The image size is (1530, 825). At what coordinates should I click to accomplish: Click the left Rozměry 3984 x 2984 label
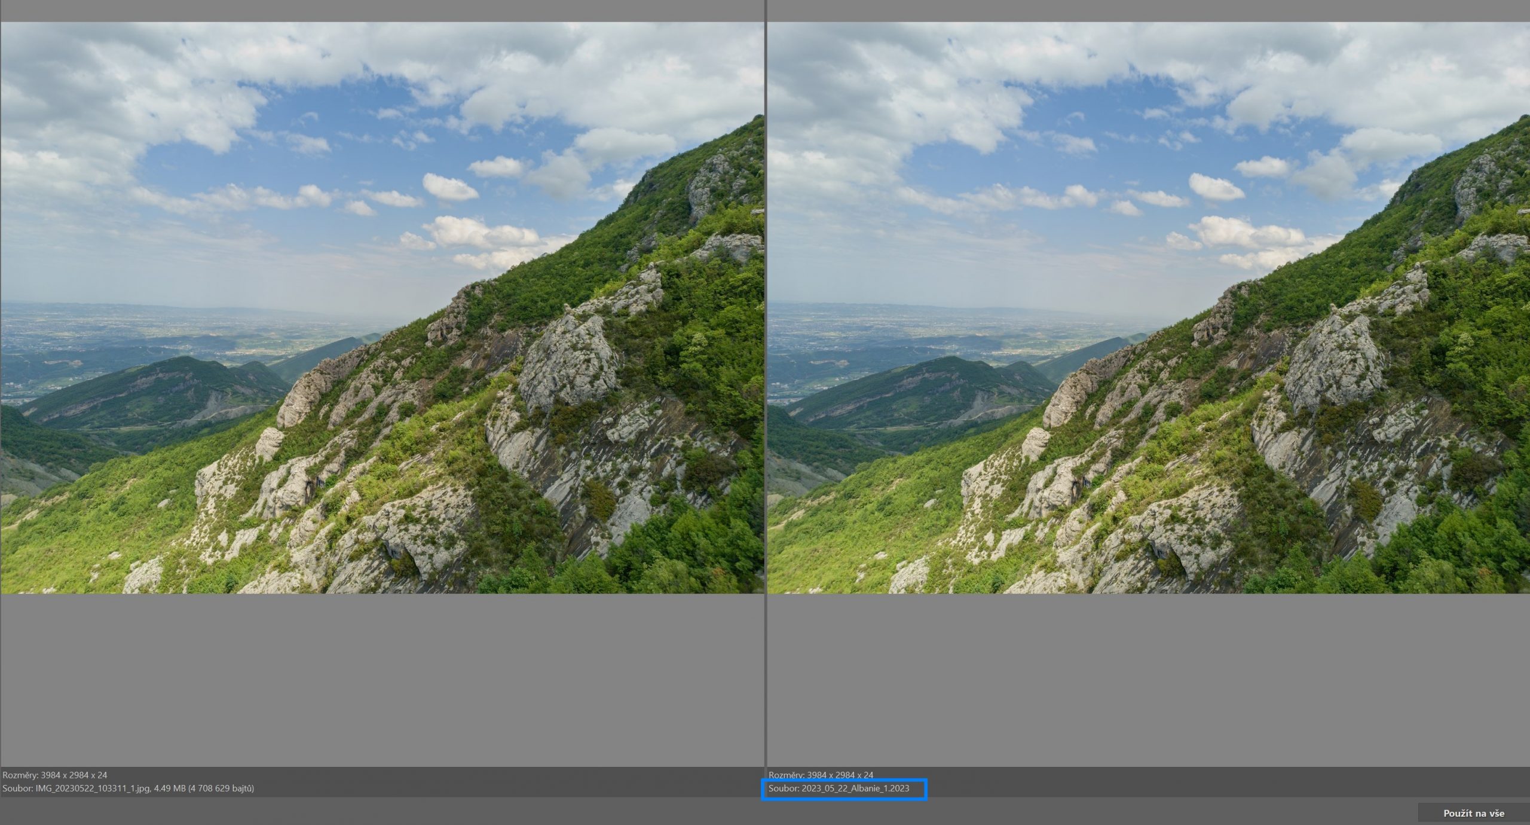pos(55,775)
